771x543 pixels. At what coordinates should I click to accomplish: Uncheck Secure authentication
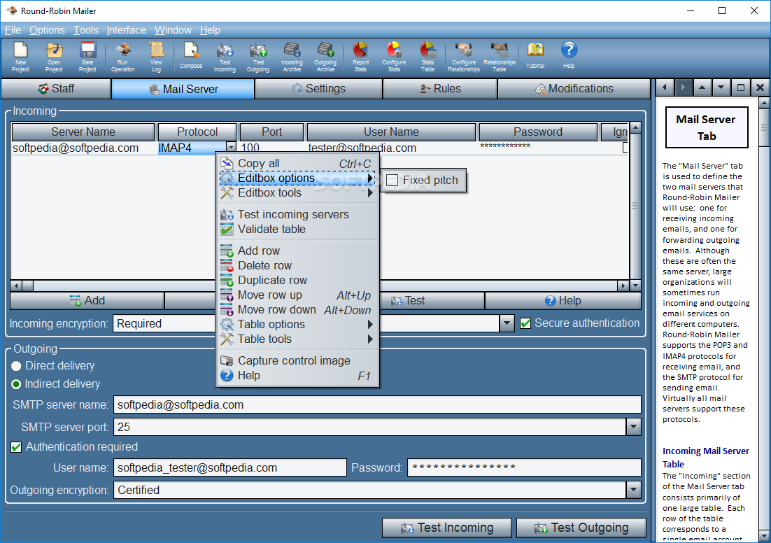click(x=525, y=324)
